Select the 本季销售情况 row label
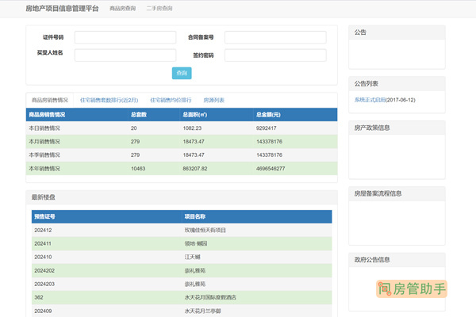476x317 pixels. (44, 155)
